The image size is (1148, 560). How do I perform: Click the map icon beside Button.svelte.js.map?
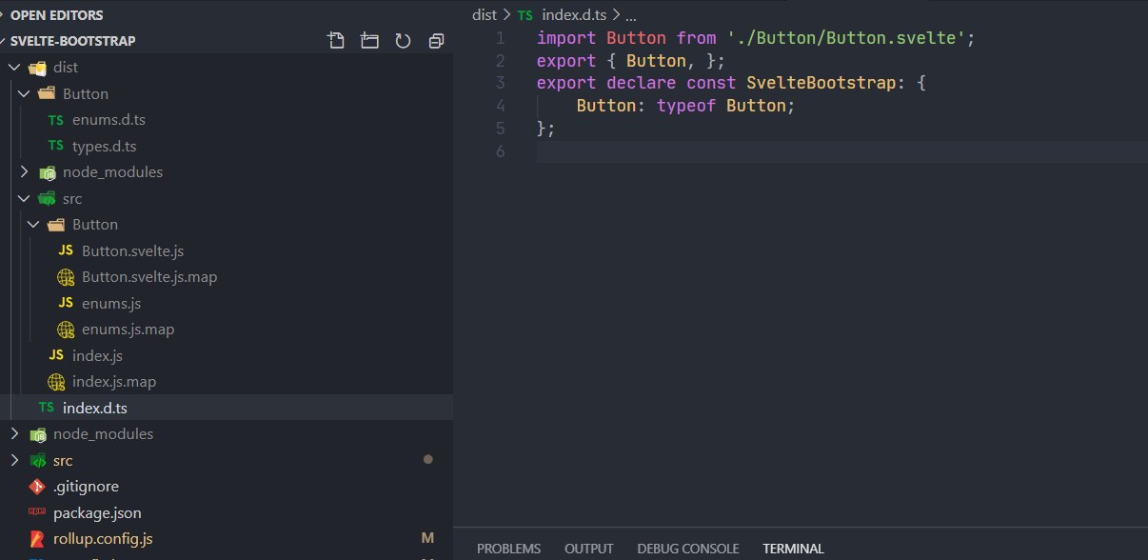tap(66, 277)
